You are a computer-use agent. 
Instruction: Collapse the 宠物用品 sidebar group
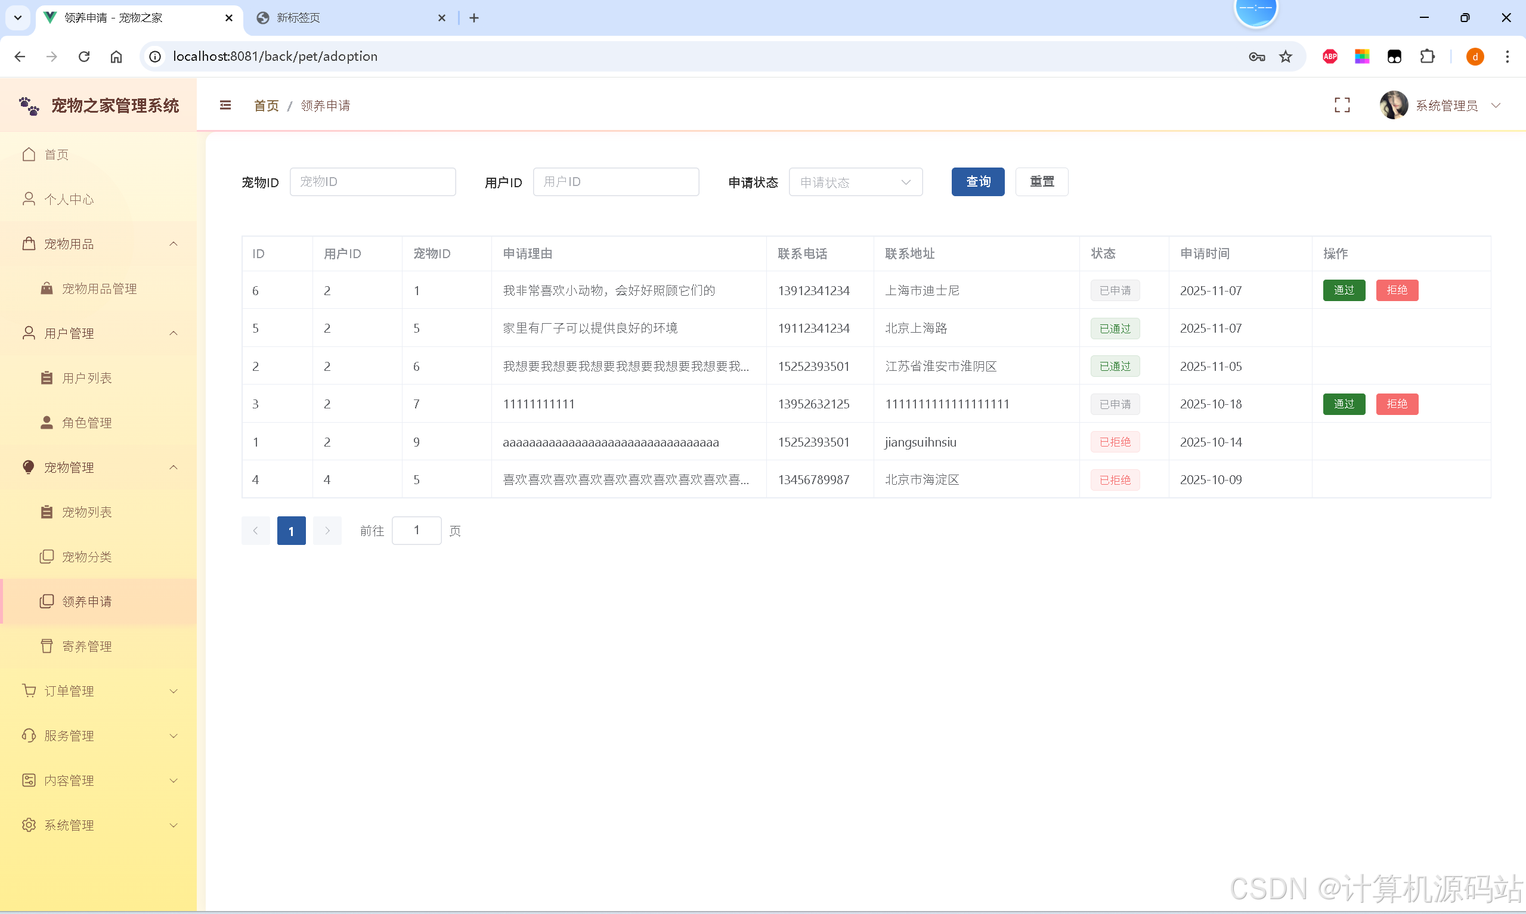(x=98, y=244)
